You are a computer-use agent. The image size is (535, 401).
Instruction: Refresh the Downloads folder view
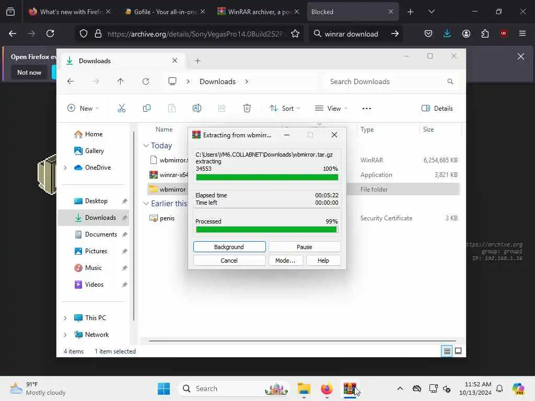(146, 81)
